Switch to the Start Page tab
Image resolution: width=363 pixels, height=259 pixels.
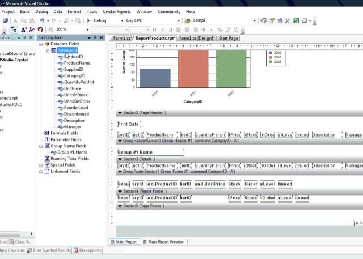click(228, 38)
